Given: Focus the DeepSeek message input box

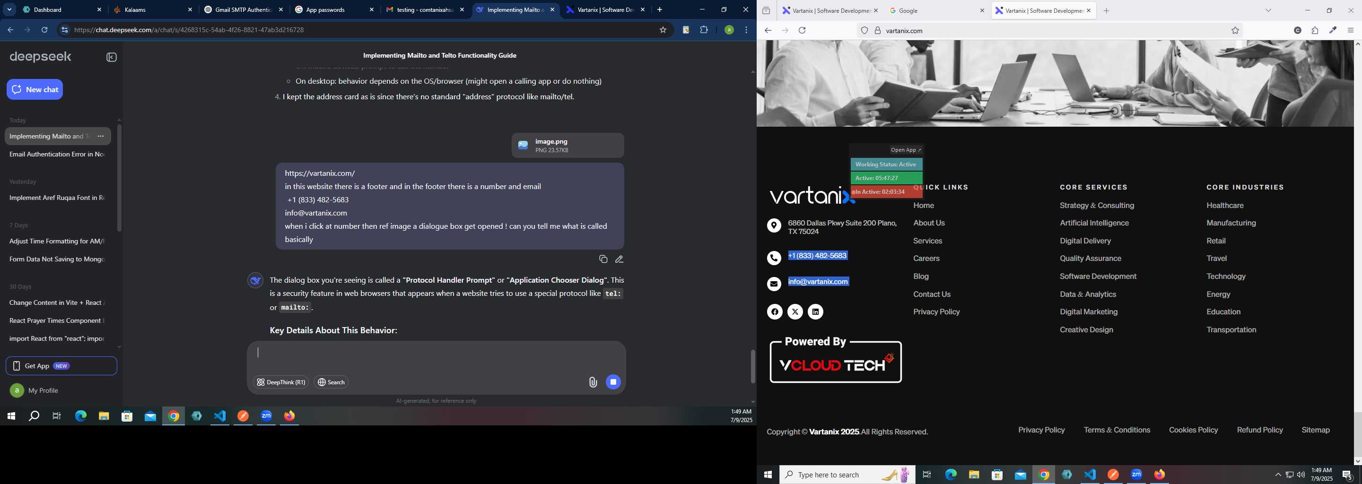Looking at the screenshot, I should pyautogui.click(x=436, y=353).
